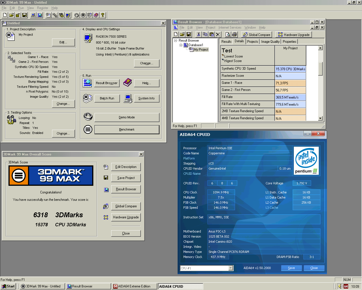Switch to the Results tab
The height and width of the screenshot is (290, 362).
point(226,42)
